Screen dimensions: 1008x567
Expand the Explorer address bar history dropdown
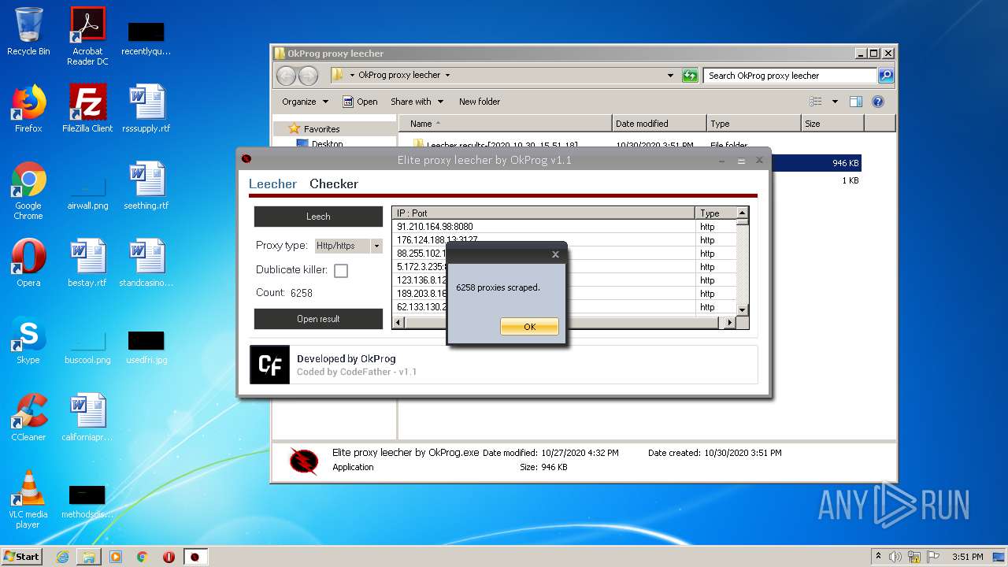click(670, 76)
